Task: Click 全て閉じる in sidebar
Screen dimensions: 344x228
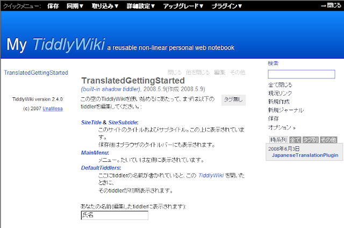Action: pos(280,85)
